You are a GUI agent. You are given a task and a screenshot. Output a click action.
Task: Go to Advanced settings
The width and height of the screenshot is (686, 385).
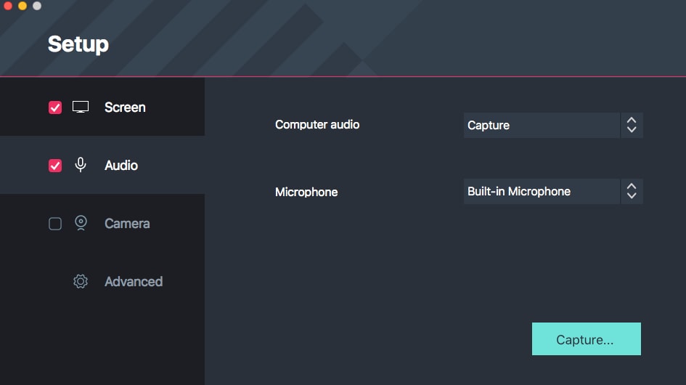134,282
